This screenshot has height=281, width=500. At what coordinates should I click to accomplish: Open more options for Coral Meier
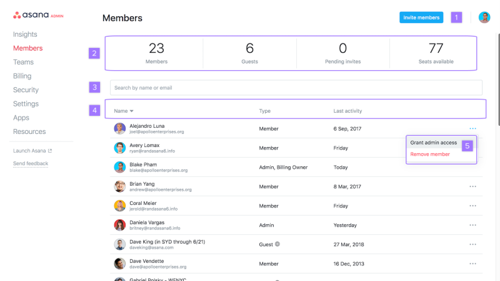point(472,206)
